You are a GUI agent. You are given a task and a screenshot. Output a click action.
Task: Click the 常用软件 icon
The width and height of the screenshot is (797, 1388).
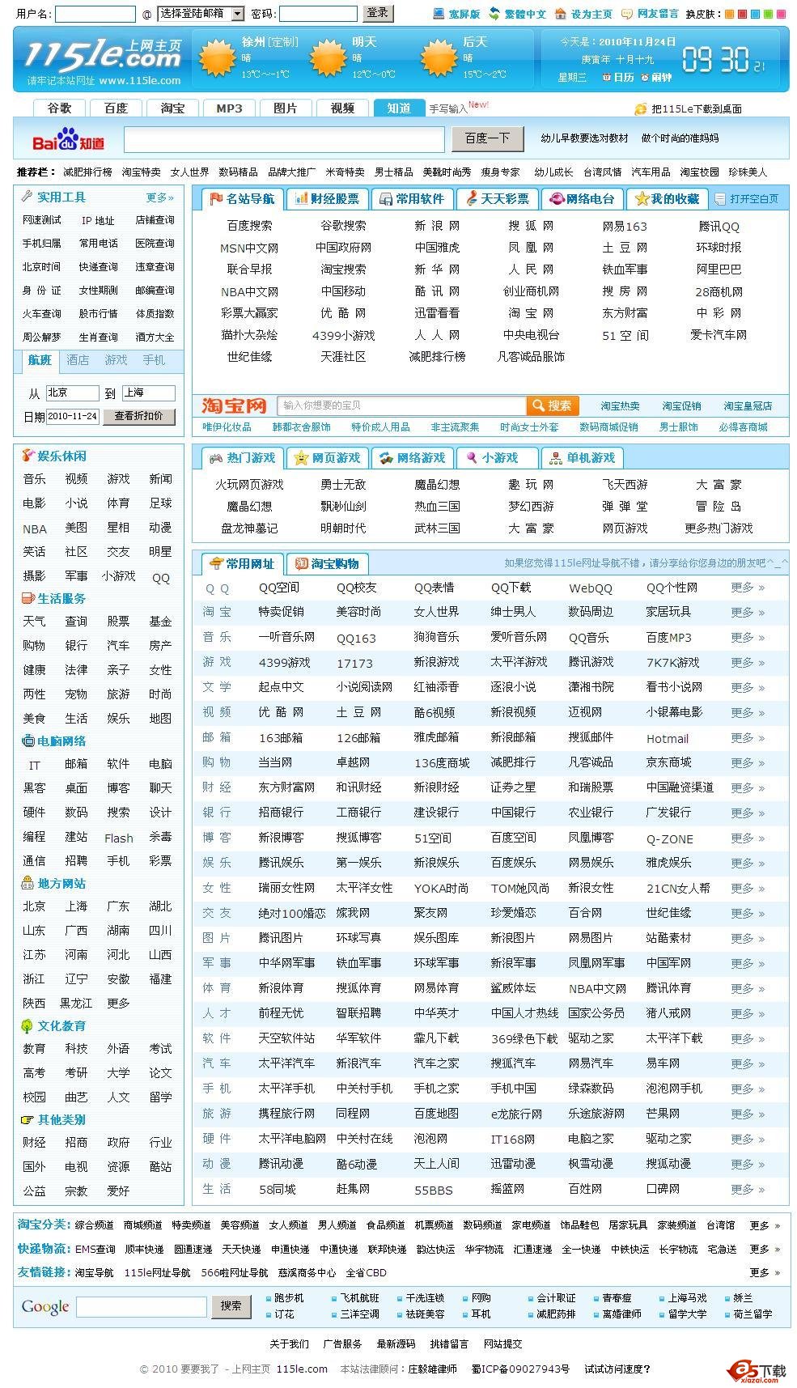pyautogui.click(x=386, y=198)
